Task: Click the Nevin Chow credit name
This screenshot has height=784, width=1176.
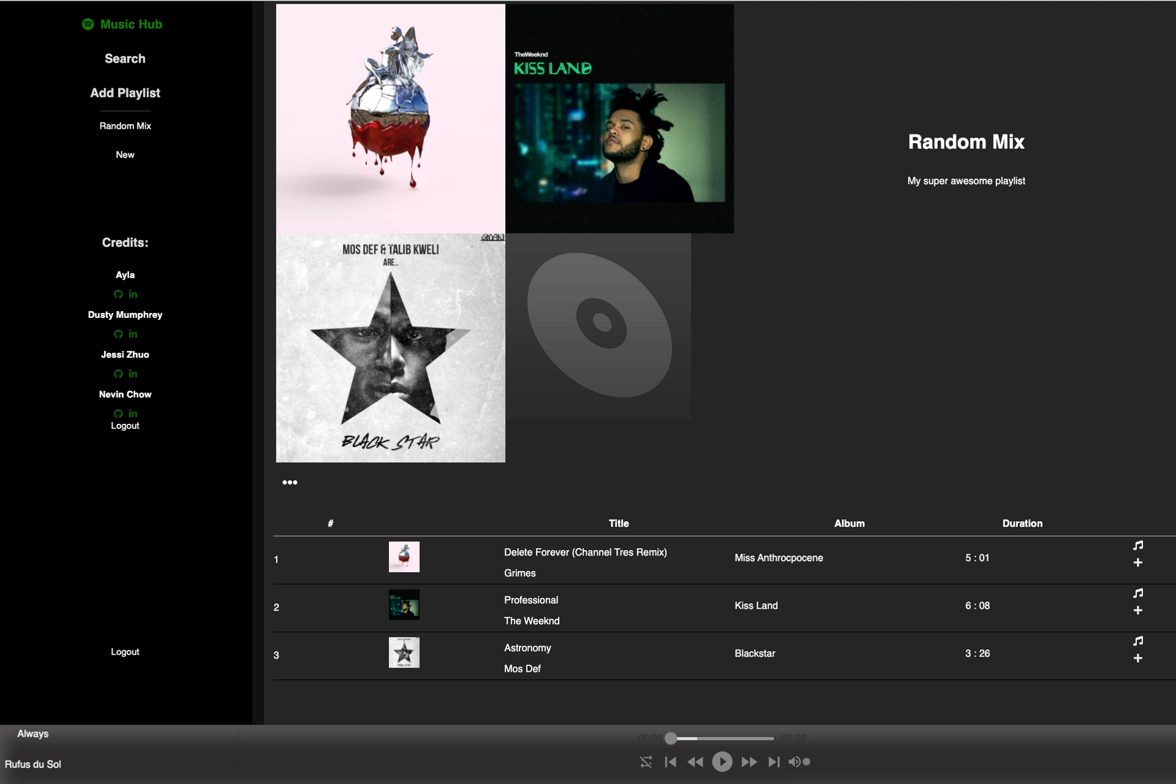Action: (125, 394)
